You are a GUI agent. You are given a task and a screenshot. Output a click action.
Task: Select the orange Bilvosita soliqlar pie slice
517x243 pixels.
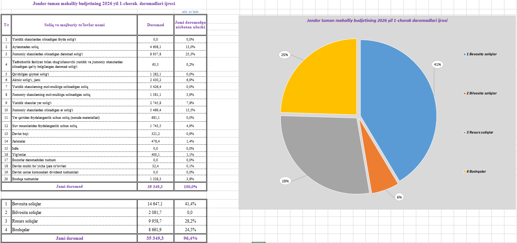click(381, 179)
